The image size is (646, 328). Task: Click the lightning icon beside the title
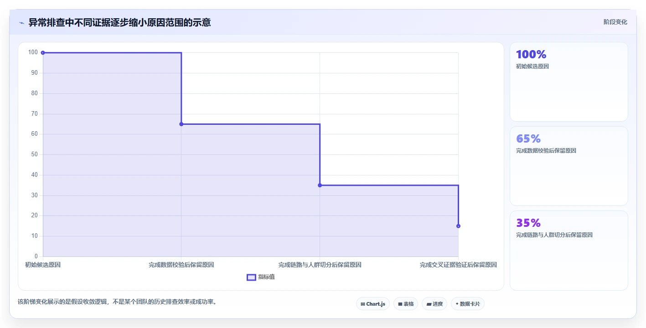[21, 23]
